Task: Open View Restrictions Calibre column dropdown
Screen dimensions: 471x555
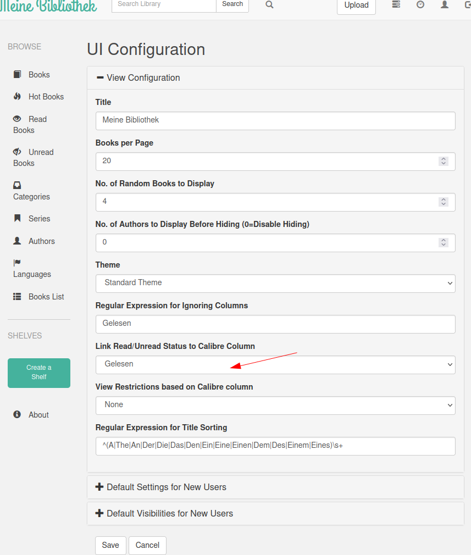Action: coord(275,406)
